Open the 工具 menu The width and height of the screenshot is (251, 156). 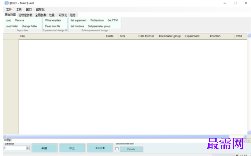(x=19, y=9)
